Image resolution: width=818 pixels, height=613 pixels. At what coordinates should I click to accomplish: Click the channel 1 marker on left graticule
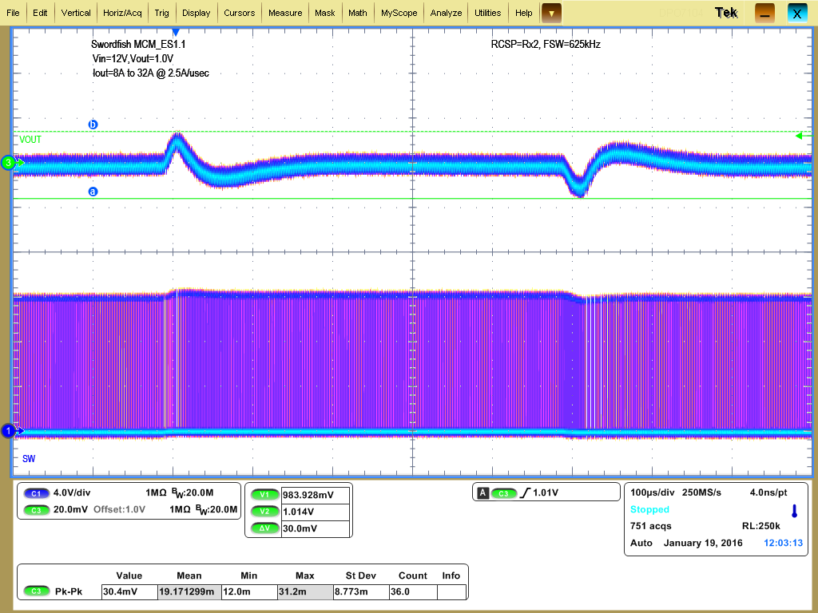(x=8, y=430)
